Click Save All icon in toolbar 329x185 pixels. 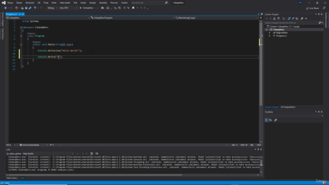pos(30,8)
